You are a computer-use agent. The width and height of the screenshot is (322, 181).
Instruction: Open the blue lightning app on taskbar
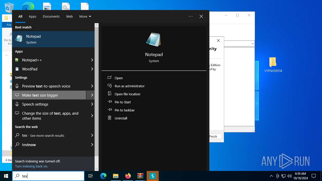pos(152,176)
